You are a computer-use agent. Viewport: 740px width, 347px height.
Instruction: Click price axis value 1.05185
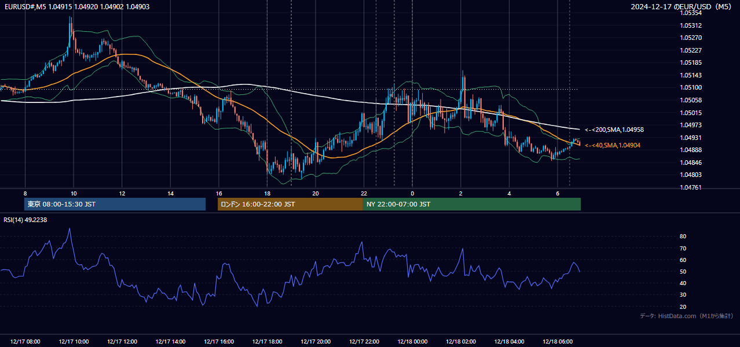point(691,62)
